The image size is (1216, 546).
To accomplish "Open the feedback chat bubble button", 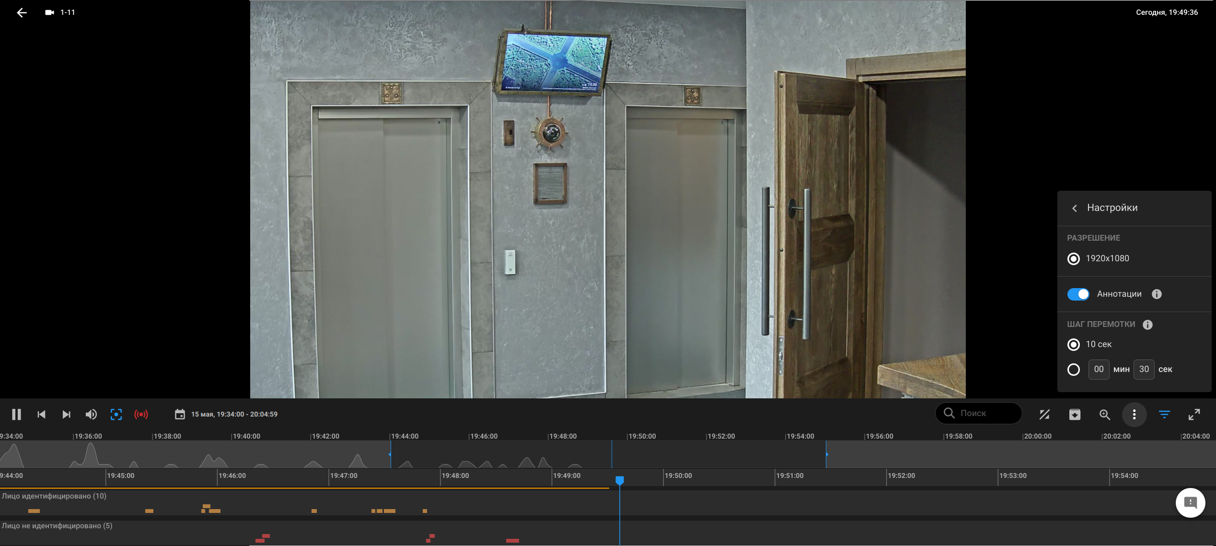I will point(1191,502).
